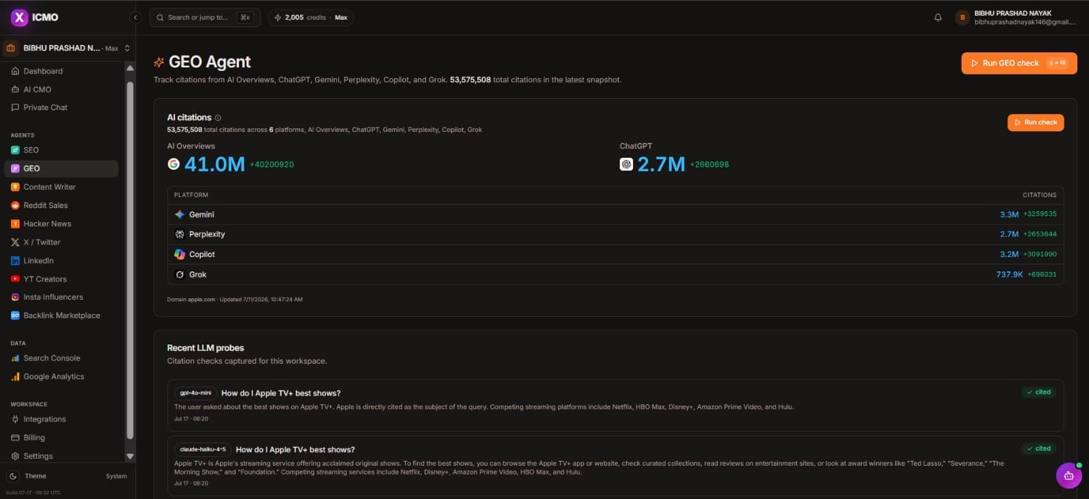Click the Grok 737.9K citations value
Viewport: 1089px width, 499px height.
tap(1009, 275)
